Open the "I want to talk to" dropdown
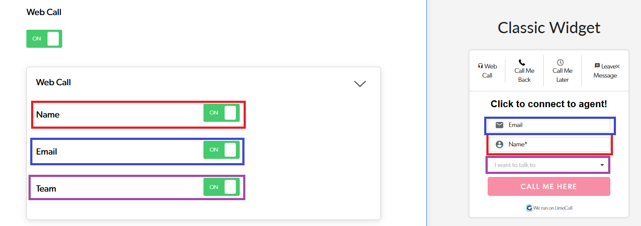The image size is (641, 226). click(x=549, y=165)
